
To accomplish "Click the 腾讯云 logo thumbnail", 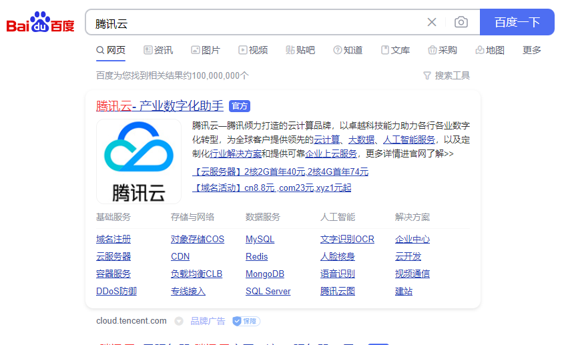I will pyautogui.click(x=139, y=161).
